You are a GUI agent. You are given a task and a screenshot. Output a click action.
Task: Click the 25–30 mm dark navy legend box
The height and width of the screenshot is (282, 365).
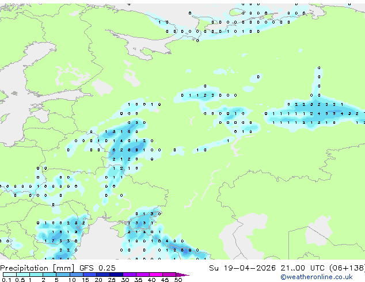[116, 275]
